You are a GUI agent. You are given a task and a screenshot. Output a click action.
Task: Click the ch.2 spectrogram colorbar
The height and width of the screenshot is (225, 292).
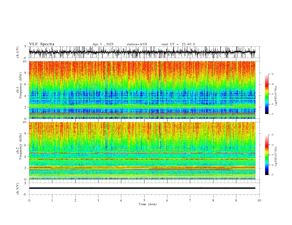coord(267,155)
